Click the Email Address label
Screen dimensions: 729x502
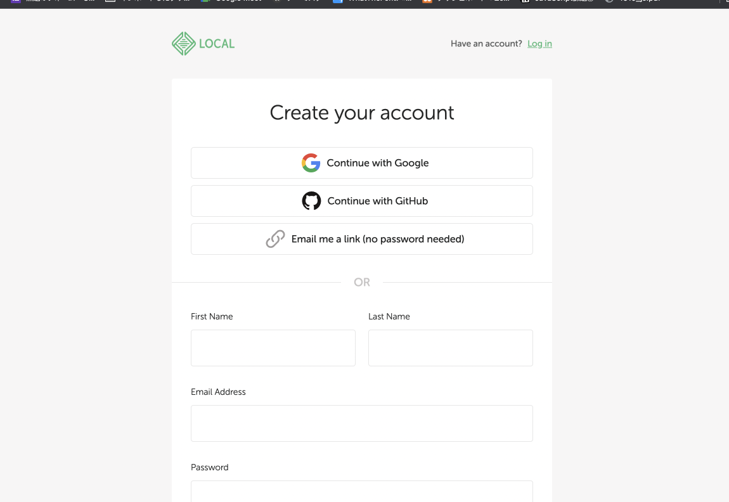pos(218,392)
